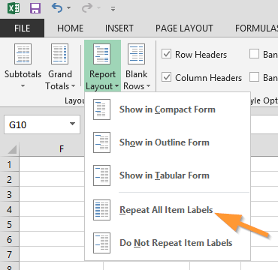Screen dimensions: 278x270
Task: Enable the Banded checkbox beside Row Headers
Action: tap(254, 54)
